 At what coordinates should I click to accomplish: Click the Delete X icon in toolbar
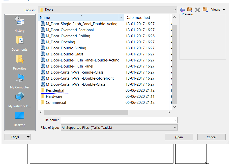coord(197,10)
